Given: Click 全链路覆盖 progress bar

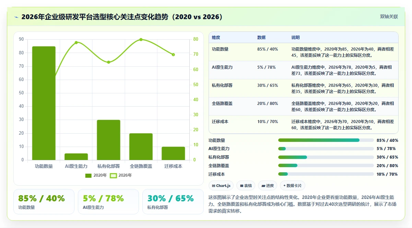Looking at the screenshot, I should (x=326, y=166).
